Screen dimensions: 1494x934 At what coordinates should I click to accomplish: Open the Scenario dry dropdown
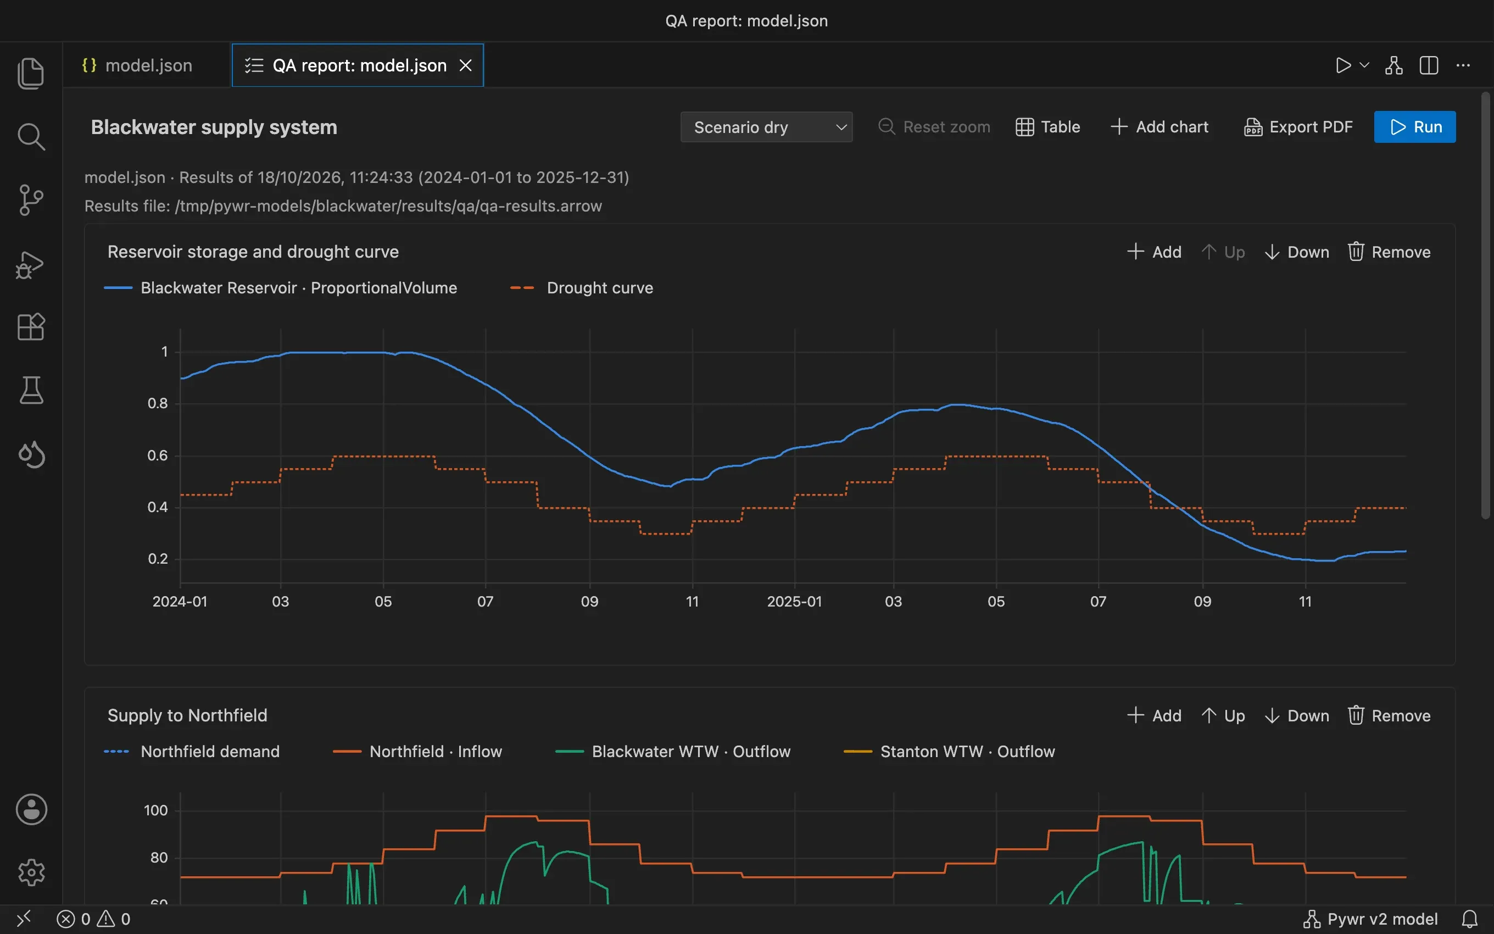(x=766, y=127)
